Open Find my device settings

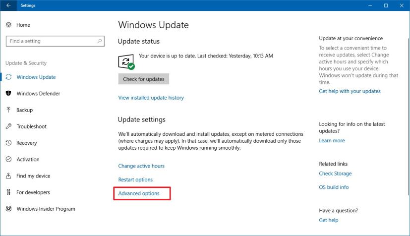click(33, 176)
